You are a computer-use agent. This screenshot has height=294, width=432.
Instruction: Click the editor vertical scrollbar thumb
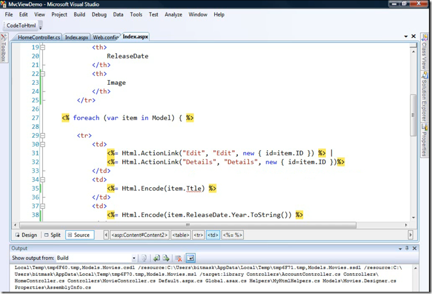click(x=413, y=115)
